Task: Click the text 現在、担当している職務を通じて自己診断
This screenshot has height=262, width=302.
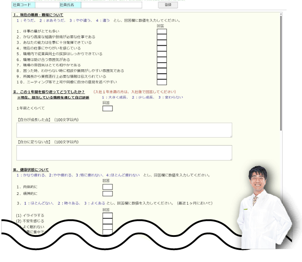Action: [x=53, y=97]
